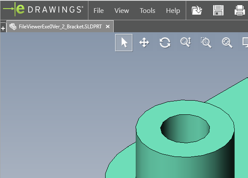This screenshot has height=178, width=248.
Task: Click the partially visible monitor icon in toolbar
Action: tap(245, 43)
